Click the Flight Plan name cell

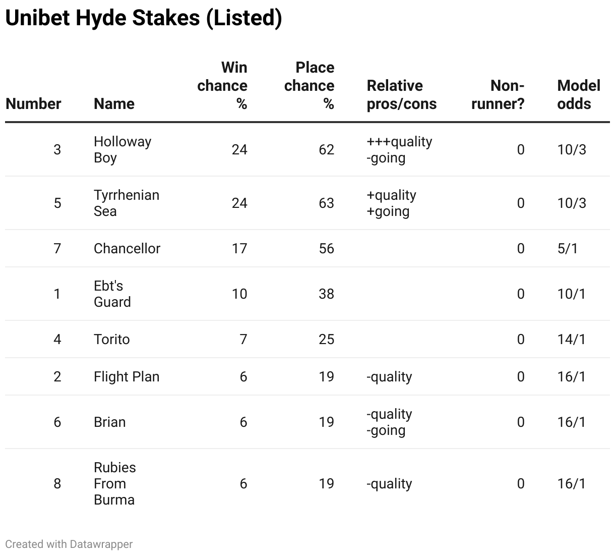[127, 376]
